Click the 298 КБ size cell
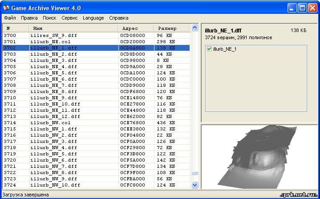The width and height of the screenshot is (320, 199). click(x=166, y=42)
